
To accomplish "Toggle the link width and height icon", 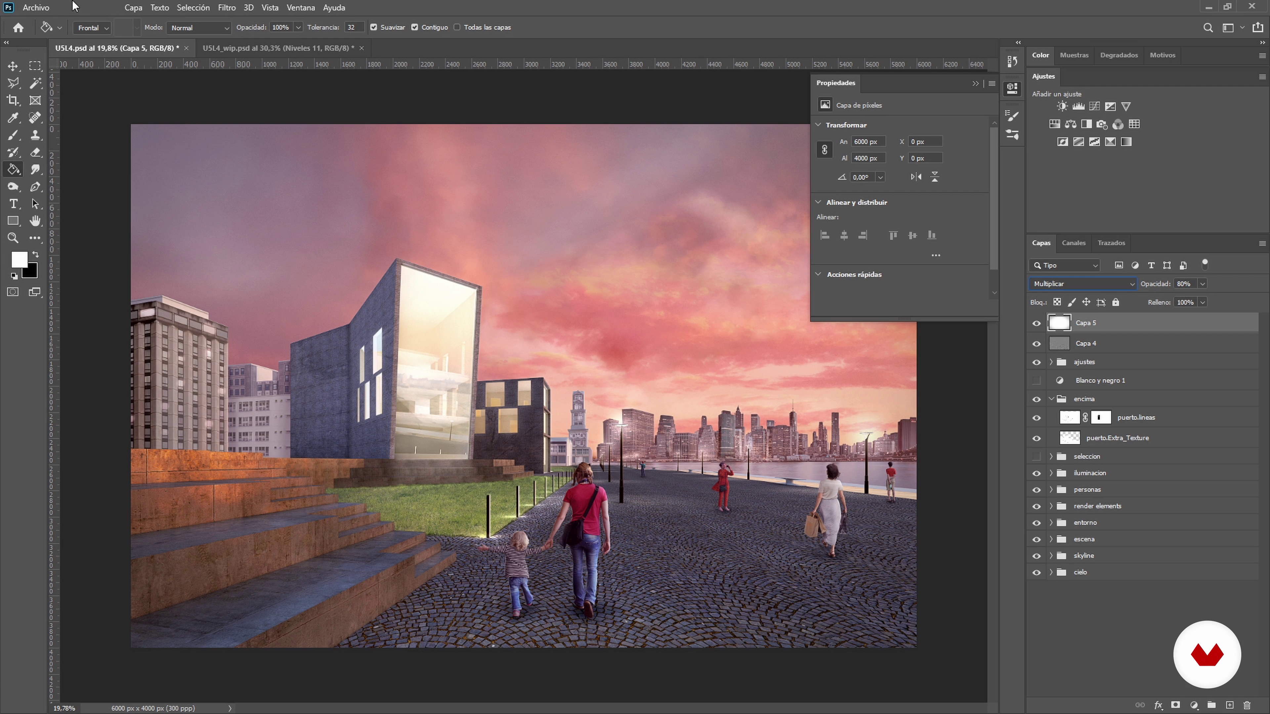I will 824,150.
